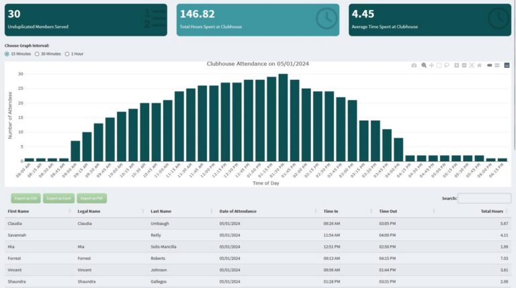Screen dimensions: 516x288
Task: Click the zoom out icon in the chart toolbar
Action: (464, 65)
